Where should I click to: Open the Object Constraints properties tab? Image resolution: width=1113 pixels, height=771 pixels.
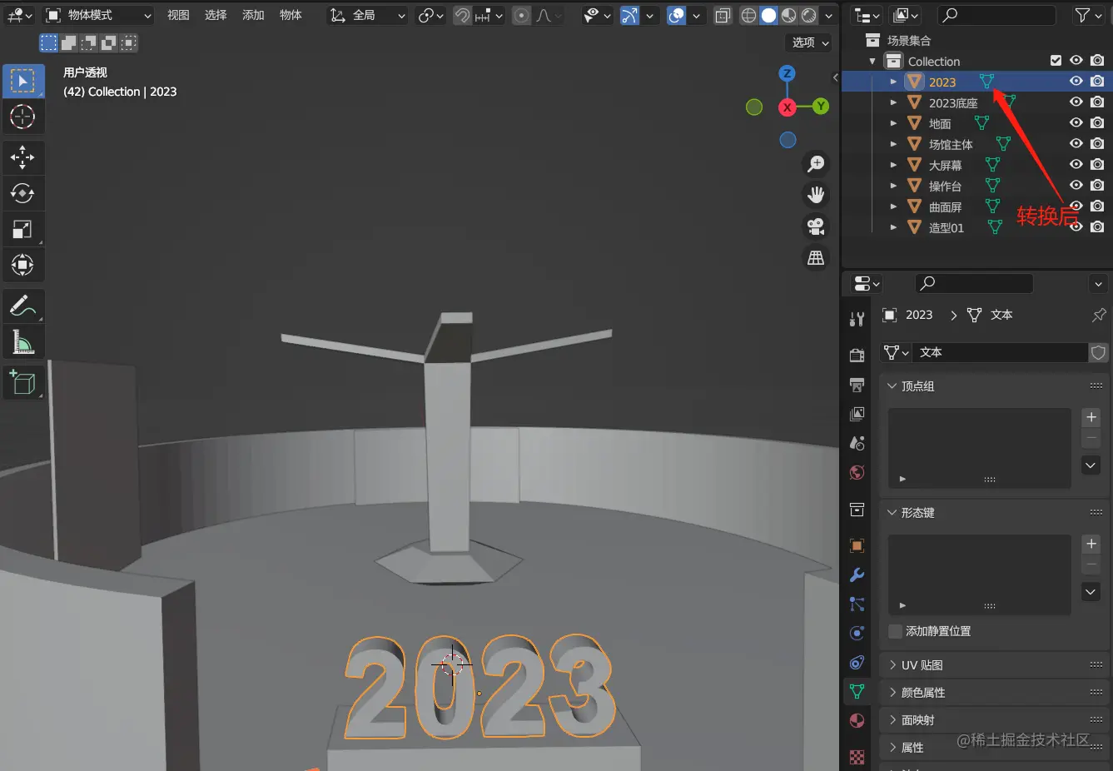point(857,662)
